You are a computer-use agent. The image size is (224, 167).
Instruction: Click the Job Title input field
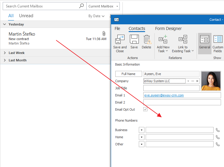click(x=171, y=88)
